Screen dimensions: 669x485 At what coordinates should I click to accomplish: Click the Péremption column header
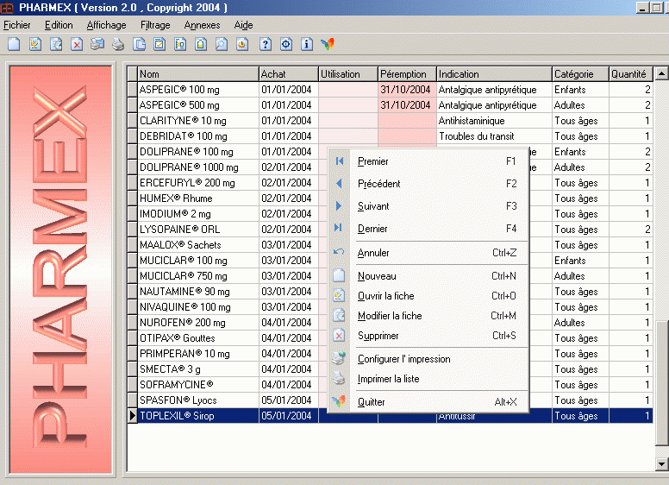(408, 74)
